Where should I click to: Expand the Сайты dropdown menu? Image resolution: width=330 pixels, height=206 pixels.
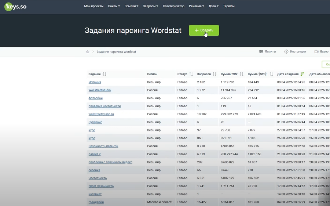point(114,6)
